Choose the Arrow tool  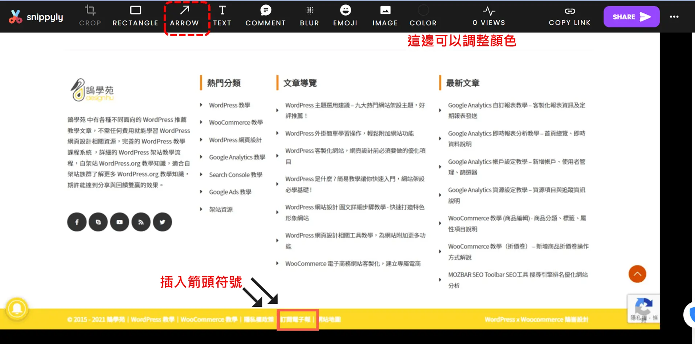[x=184, y=16]
